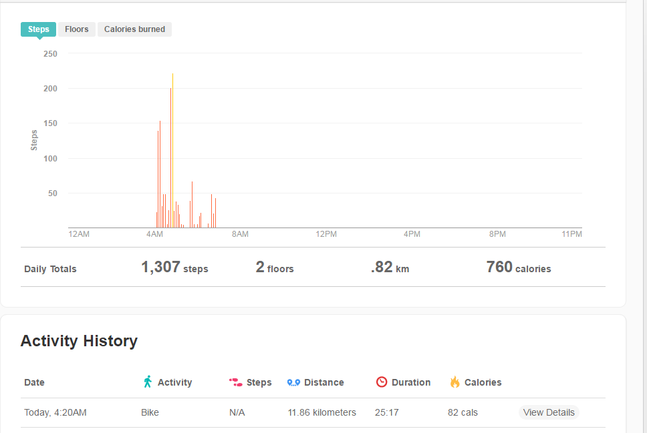
Task: Click the Activity History heading
Action: [x=79, y=341]
